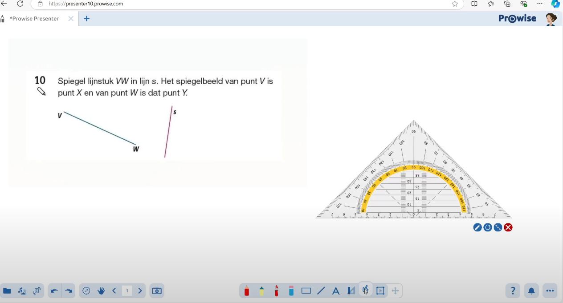Image resolution: width=563 pixels, height=303 pixels.
Task: Select the red pencil tool
Action: [247, 291]
